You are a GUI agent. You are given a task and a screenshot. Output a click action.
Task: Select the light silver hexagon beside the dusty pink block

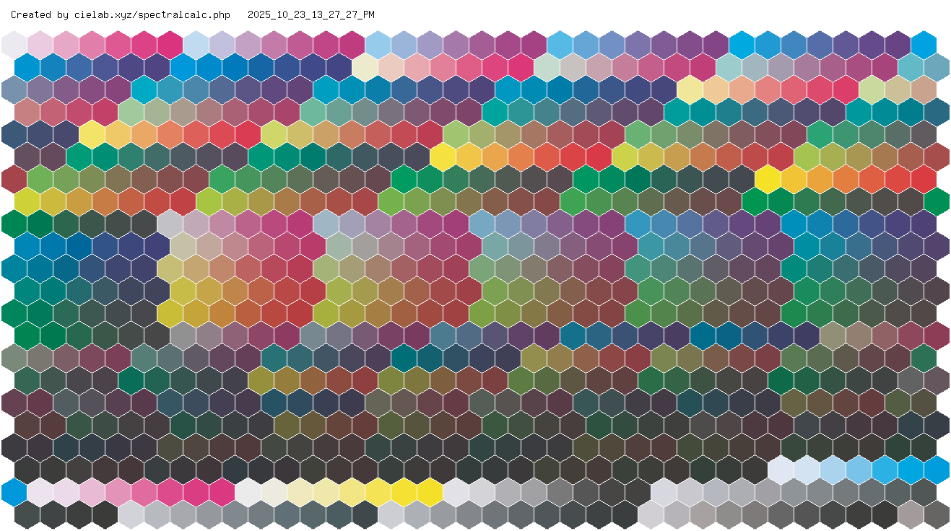(x=170, y=224)
